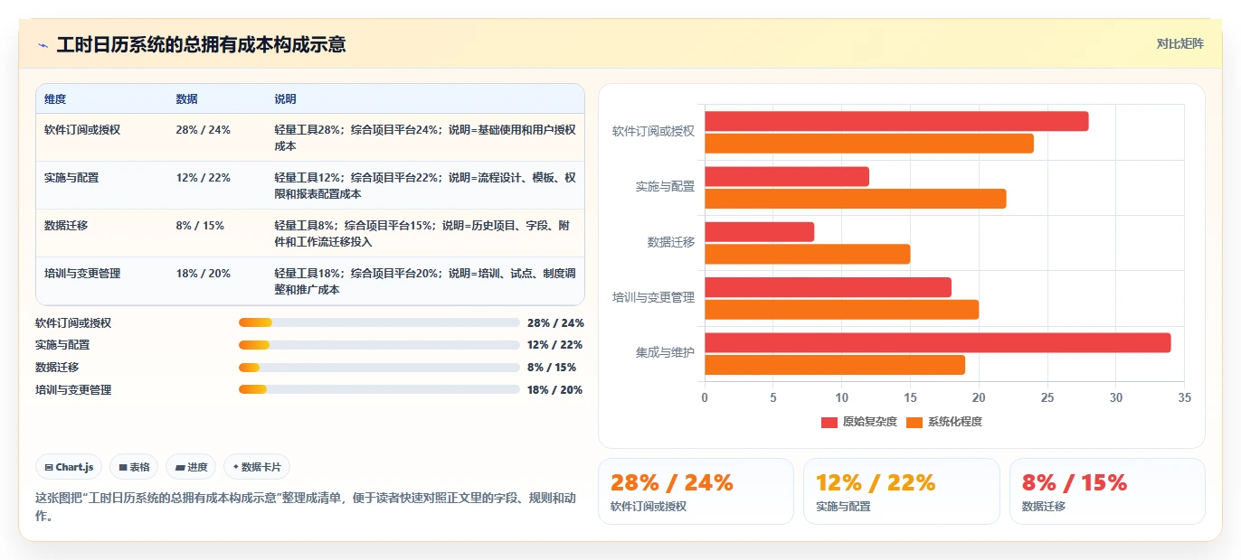Click the 数据卡片 chip

pos(257,467)
